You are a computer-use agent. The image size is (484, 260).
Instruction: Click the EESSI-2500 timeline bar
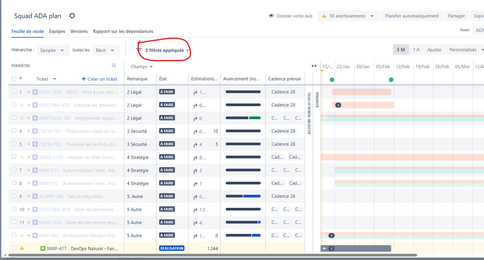pyautogui.click(x=361, y=92)
